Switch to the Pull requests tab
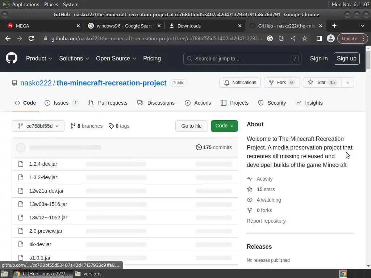The image size is (371, 278). (x=108, y=103)
